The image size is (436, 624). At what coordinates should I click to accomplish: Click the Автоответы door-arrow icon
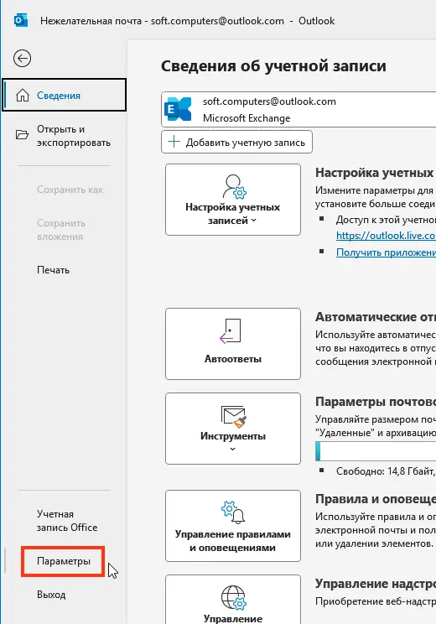[x=230, y=330]
